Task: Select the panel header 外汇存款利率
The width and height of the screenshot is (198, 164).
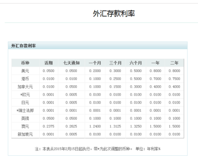Action: pos(23,46)
